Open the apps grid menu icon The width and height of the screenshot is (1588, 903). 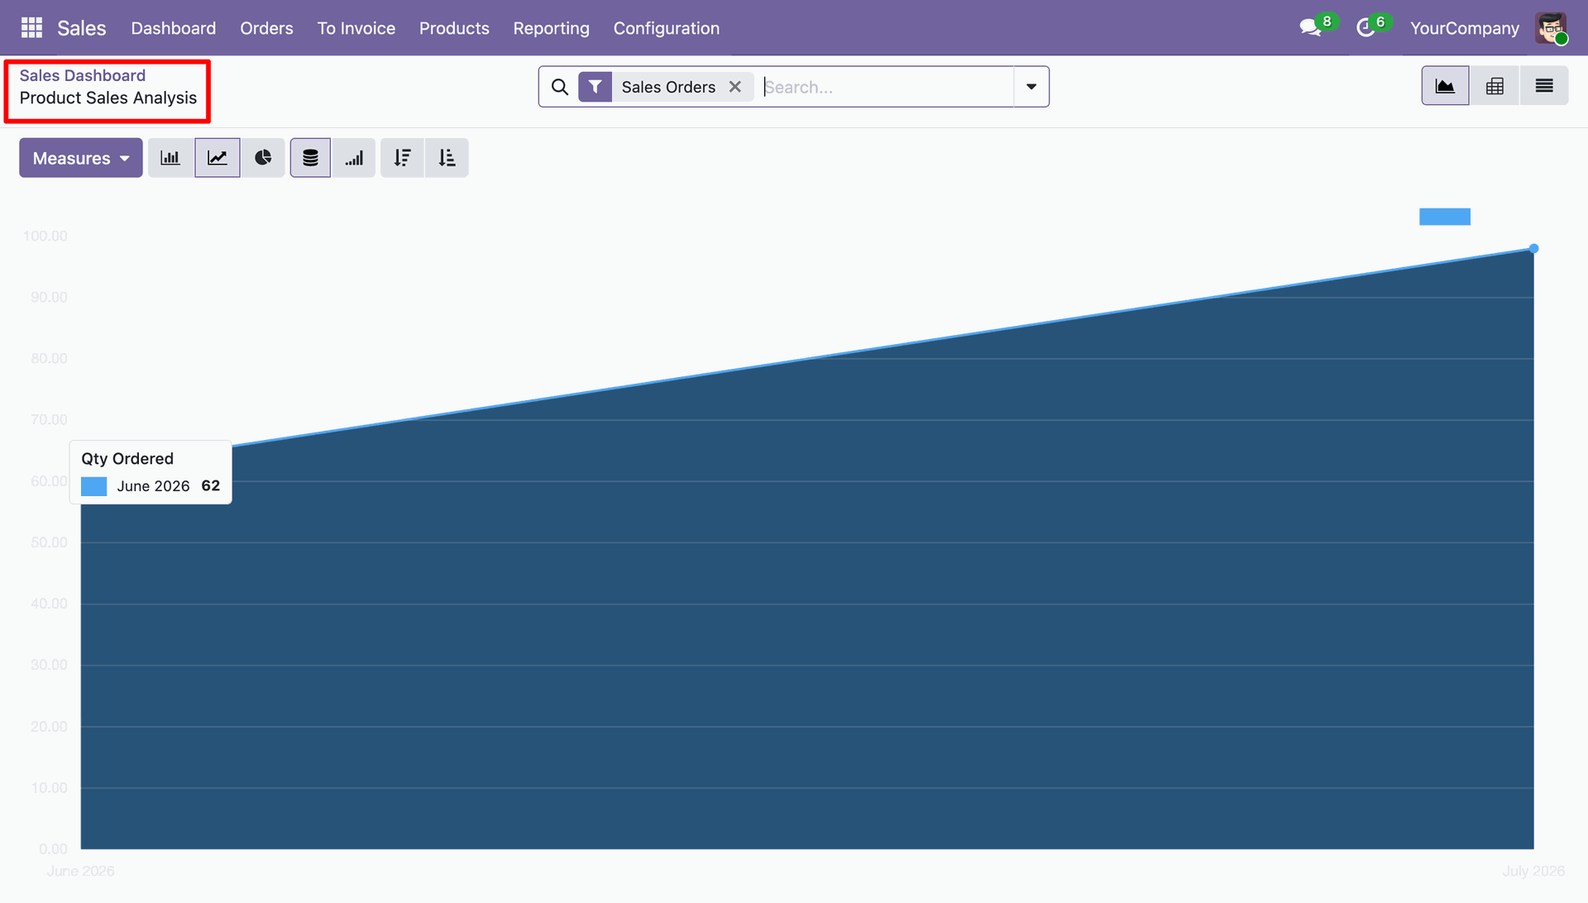[x=31, y=28]
